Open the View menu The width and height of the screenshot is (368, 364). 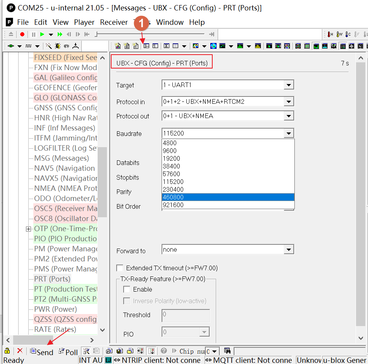coord(60,22)
